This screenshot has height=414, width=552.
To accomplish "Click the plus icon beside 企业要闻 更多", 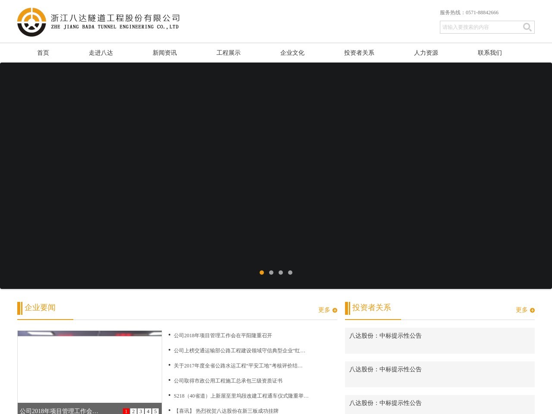I will pos(335,310).
